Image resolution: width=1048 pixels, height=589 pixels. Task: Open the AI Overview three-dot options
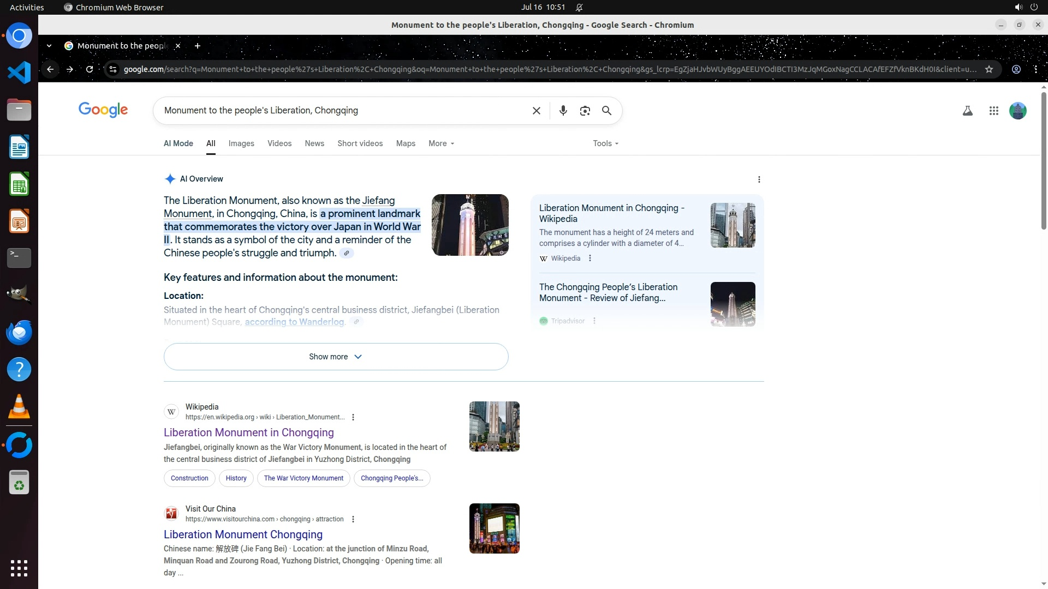(759, 179)
